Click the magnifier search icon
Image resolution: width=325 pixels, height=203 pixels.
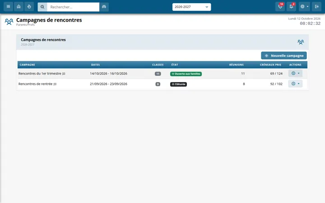[x=42, y=7]
